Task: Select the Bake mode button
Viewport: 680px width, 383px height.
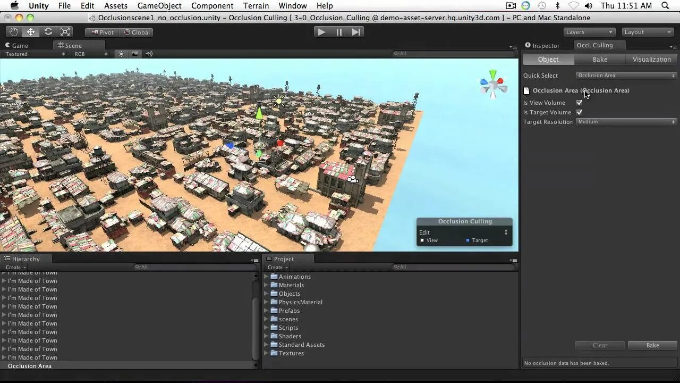Action: pos(600,60)
